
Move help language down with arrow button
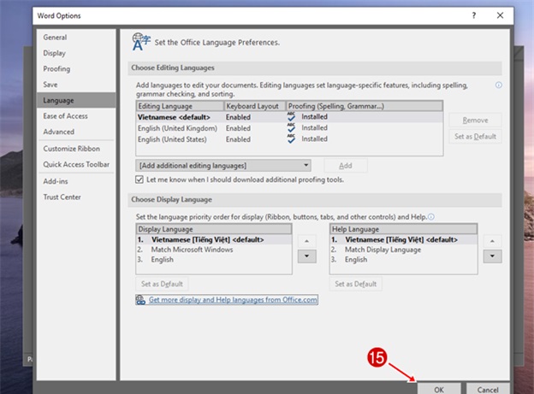[494, 256]
